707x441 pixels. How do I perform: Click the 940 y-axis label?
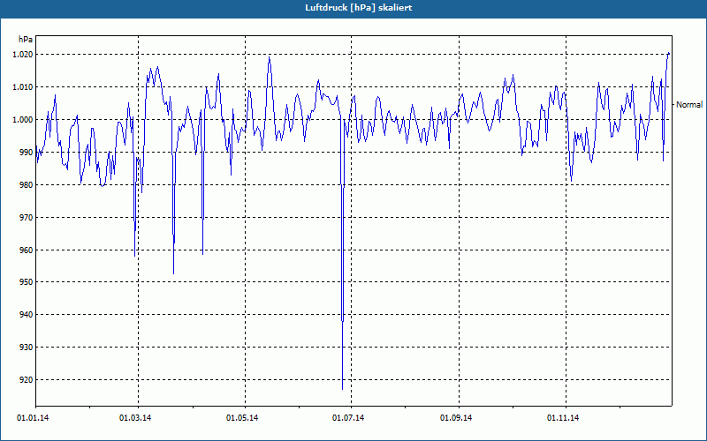(27, 315)
